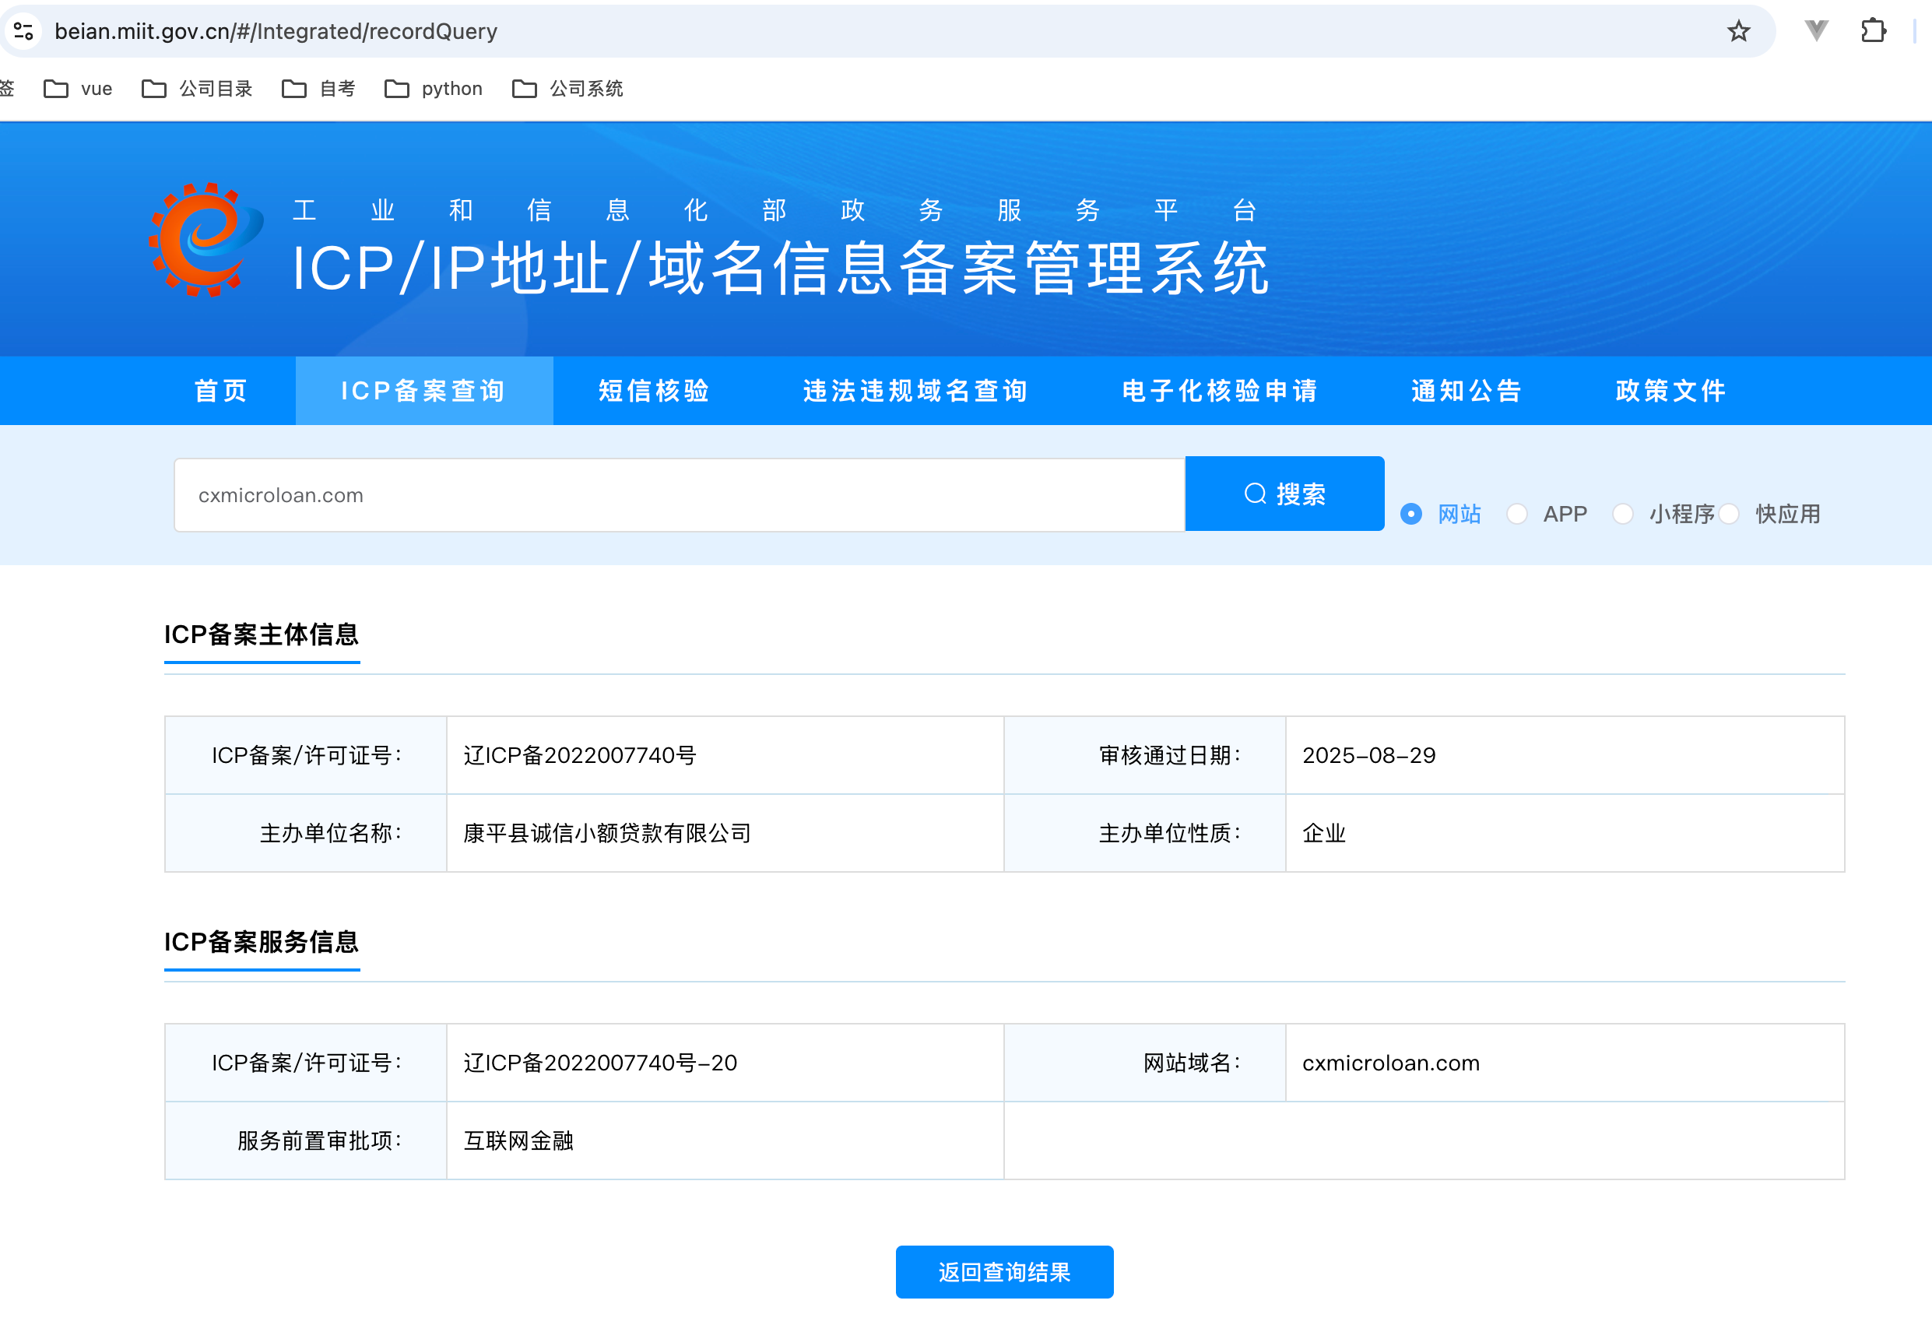Go to the 首页 navigation tab
Image resolution: width=1932 pixels, height=1325 pixels.
[x=221, y=391]
